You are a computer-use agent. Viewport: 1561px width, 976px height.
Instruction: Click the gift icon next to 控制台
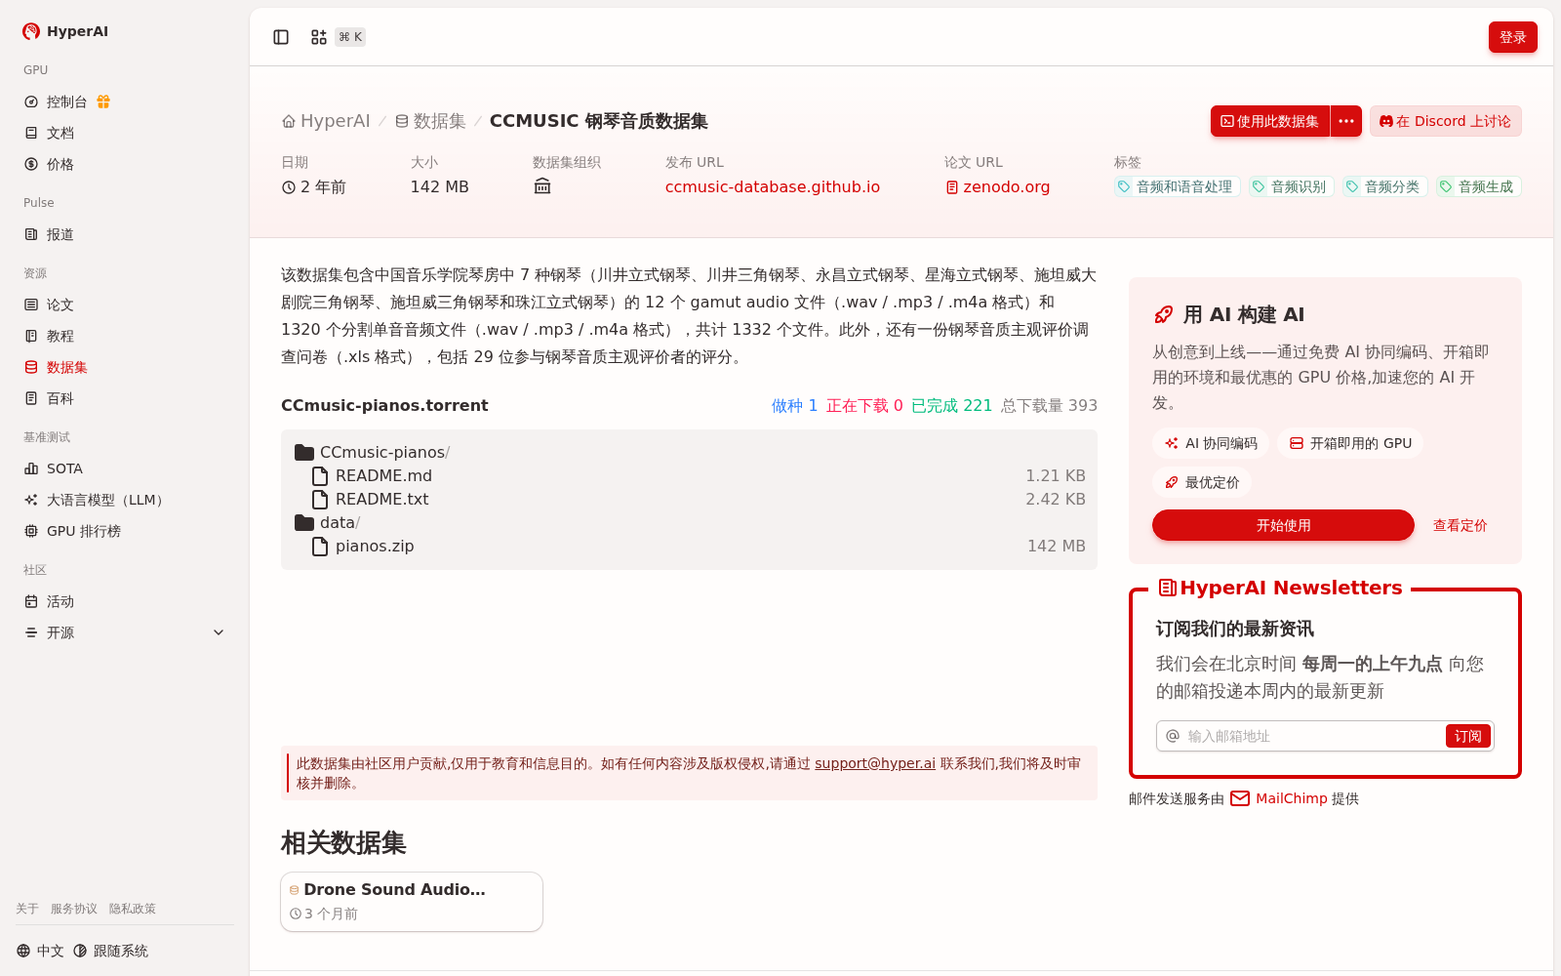tap(103, 102)
